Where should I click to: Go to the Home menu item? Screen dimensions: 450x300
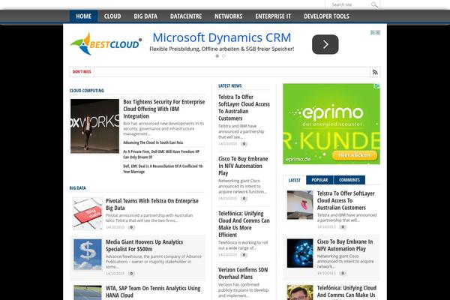pyautogui.click(x=83, y=16)
